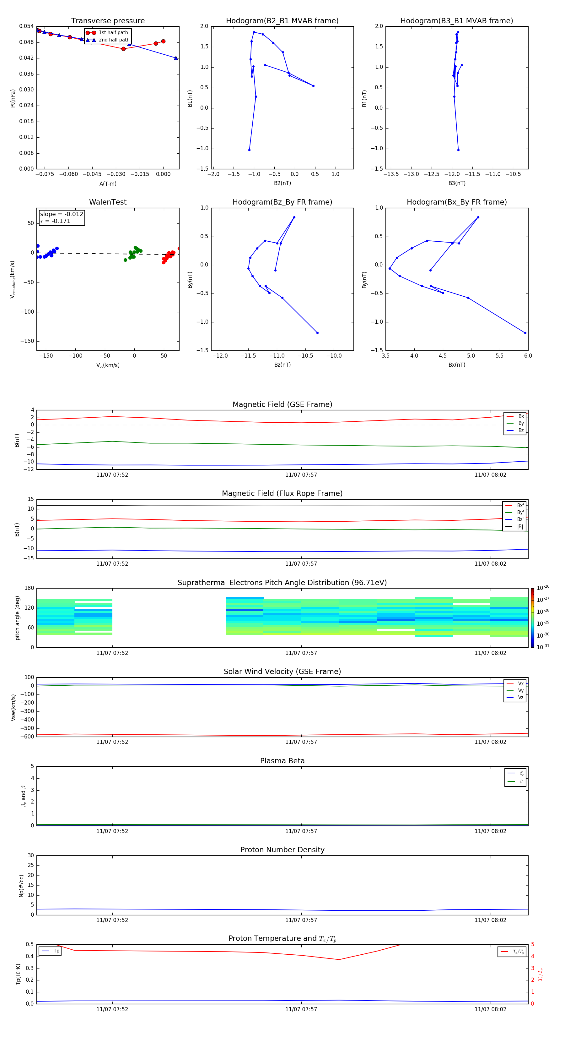The image size is (565, 1037).
Task: Click the 'Vz' legend entry
Action: tap(515, 698)
